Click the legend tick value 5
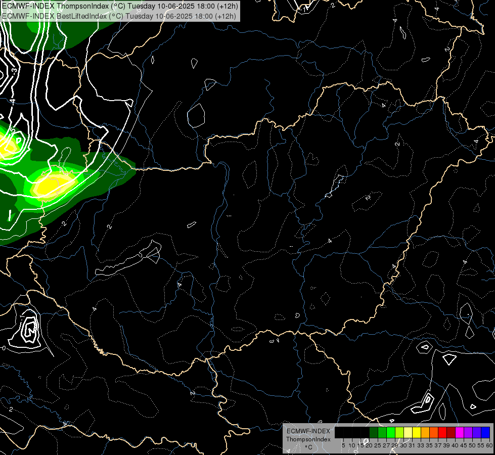495x455 pixels. pos(343,445)
